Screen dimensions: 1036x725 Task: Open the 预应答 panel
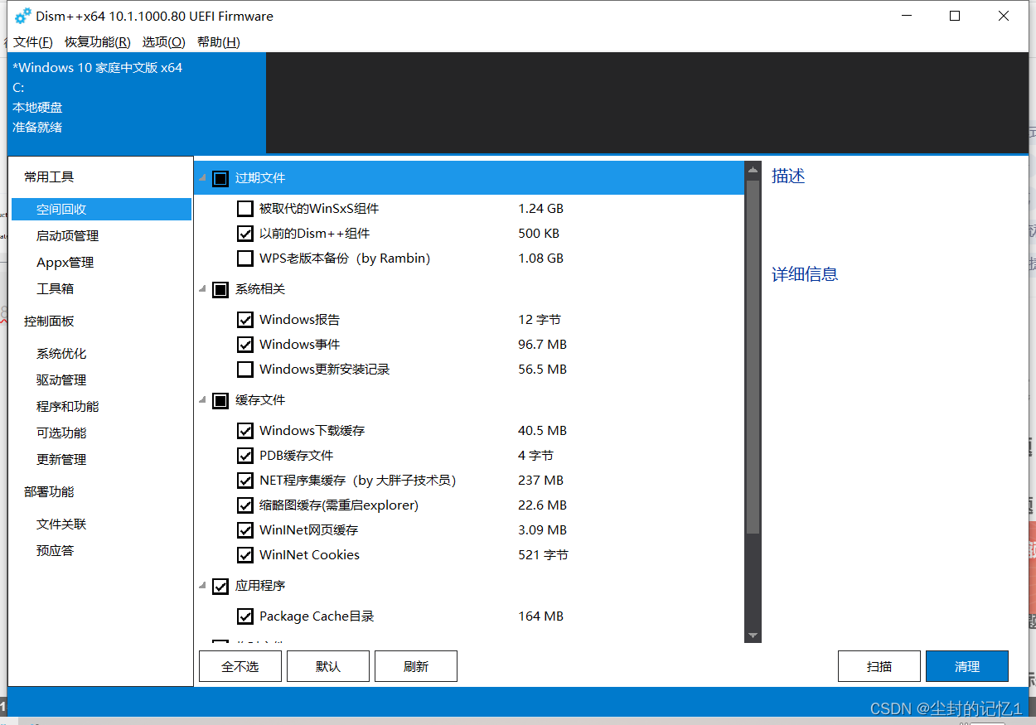[x=56, y=550]
